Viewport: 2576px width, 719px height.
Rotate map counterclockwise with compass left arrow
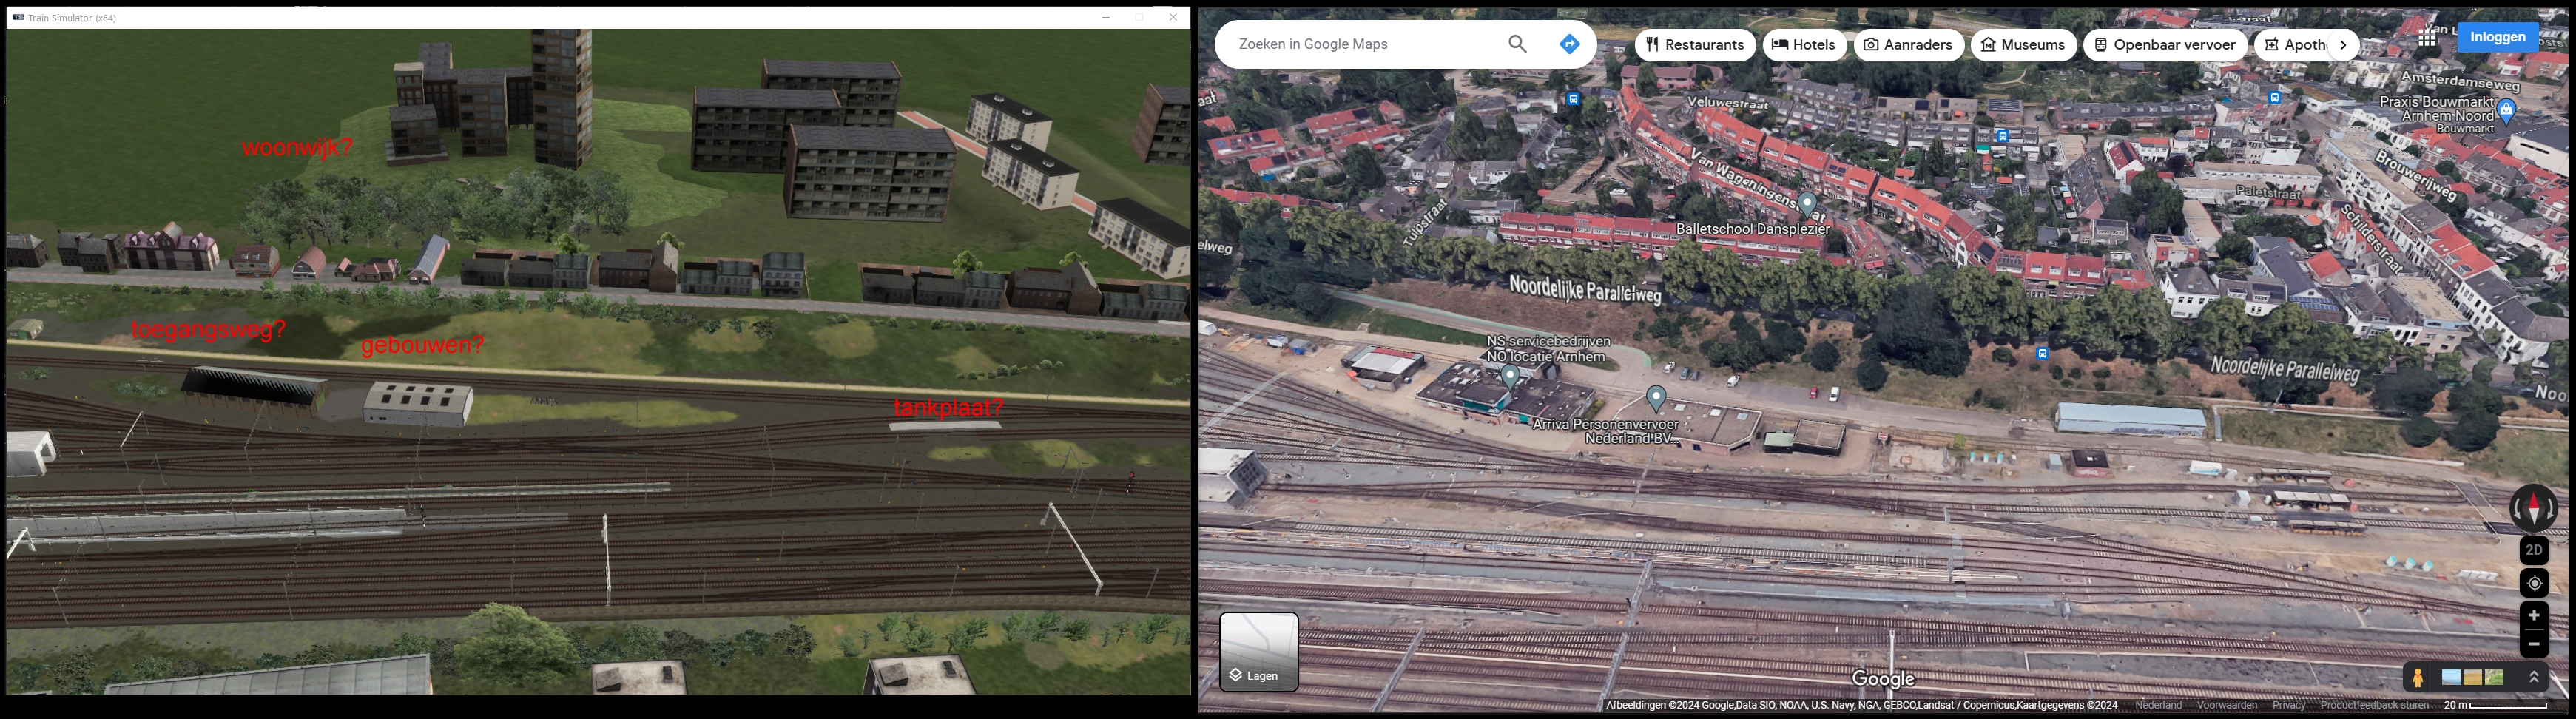pyautogui.click(x=2517, y=508)
